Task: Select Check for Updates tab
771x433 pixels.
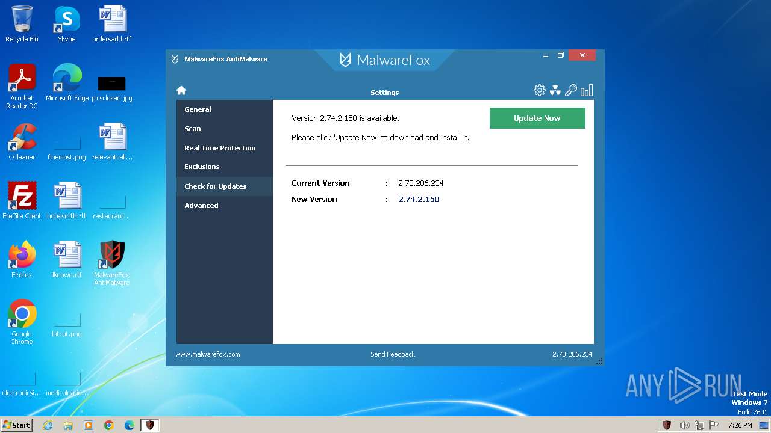Action: point(225,186)
